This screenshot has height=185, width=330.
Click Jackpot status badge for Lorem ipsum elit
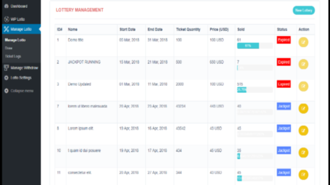click(284, 128)
